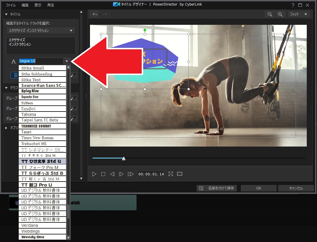Select Tauri font
Image resolution: width=317 pixels, height=242 pixels.
42,132
